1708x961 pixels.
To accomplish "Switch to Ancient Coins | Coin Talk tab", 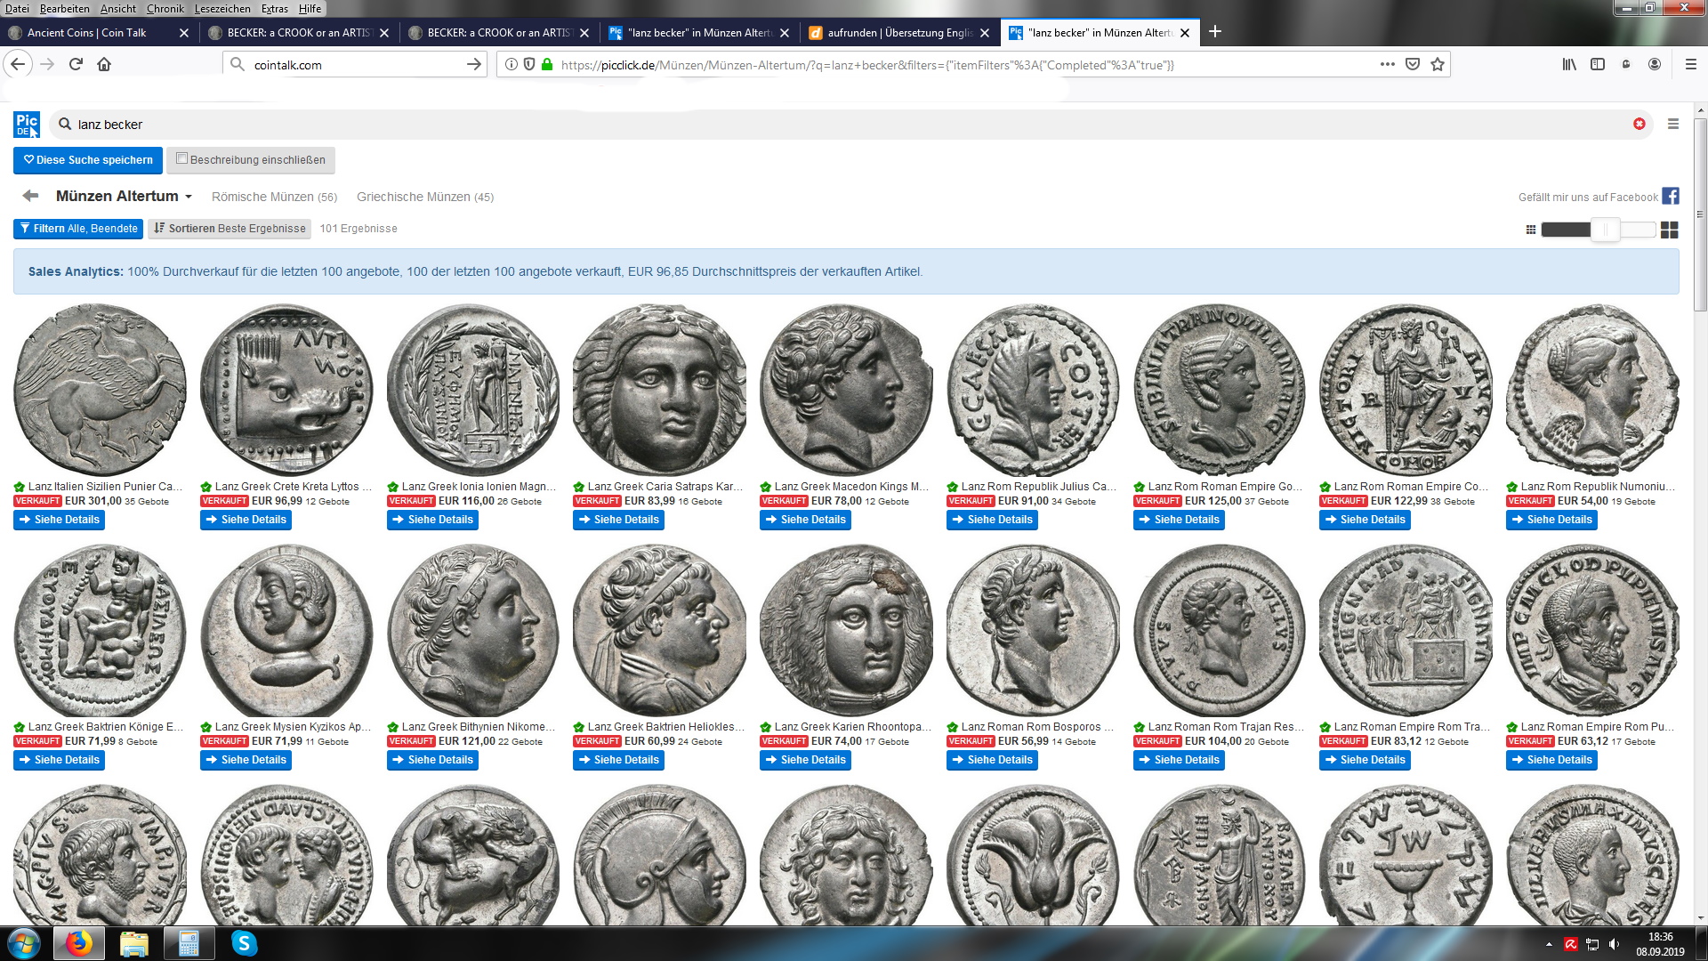I will tap(98, 32).
